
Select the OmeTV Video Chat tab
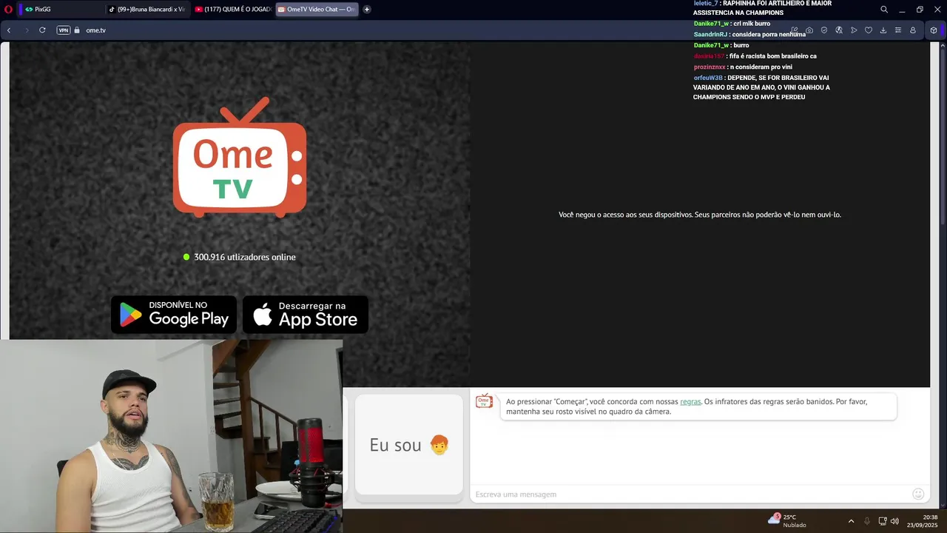(317, 10)
